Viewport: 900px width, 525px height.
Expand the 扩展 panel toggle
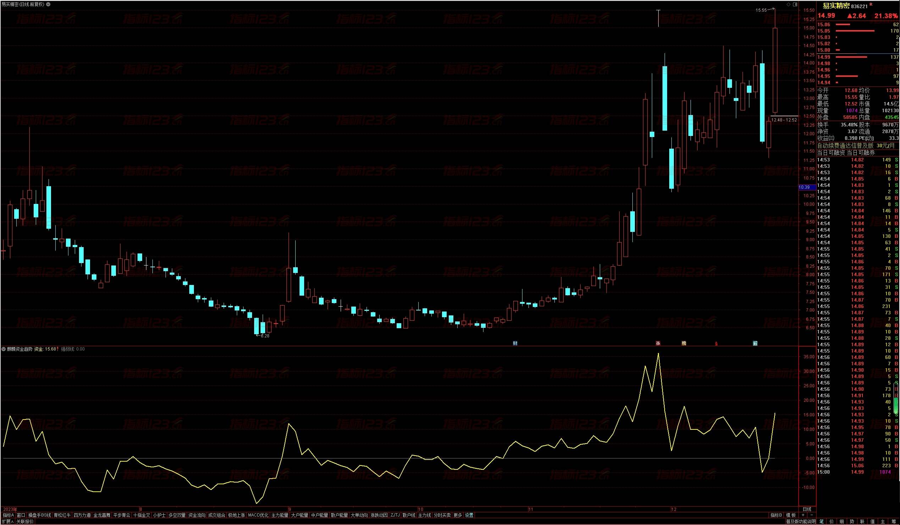7,521
